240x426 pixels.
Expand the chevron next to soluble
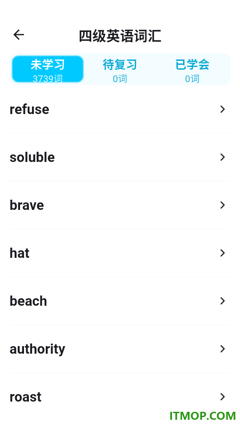223,157
